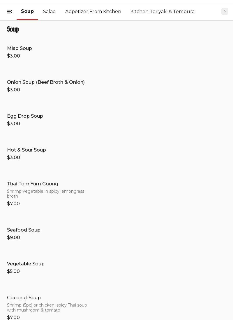Click the Soup section heading
The image size is (233, 320).
pos(13,29)
